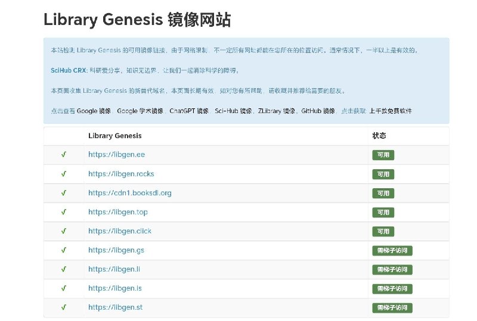The image size is (477, 321).
Task: Open the ZLibrary 镜像 link
Action: 277,111
